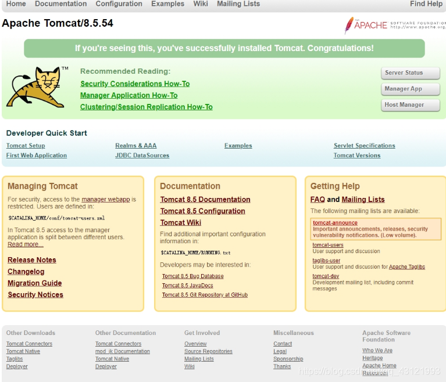The height and width of the screenshot is (382, 446).
Task: Open Manager Application How-To link
Action: (129, 95)
